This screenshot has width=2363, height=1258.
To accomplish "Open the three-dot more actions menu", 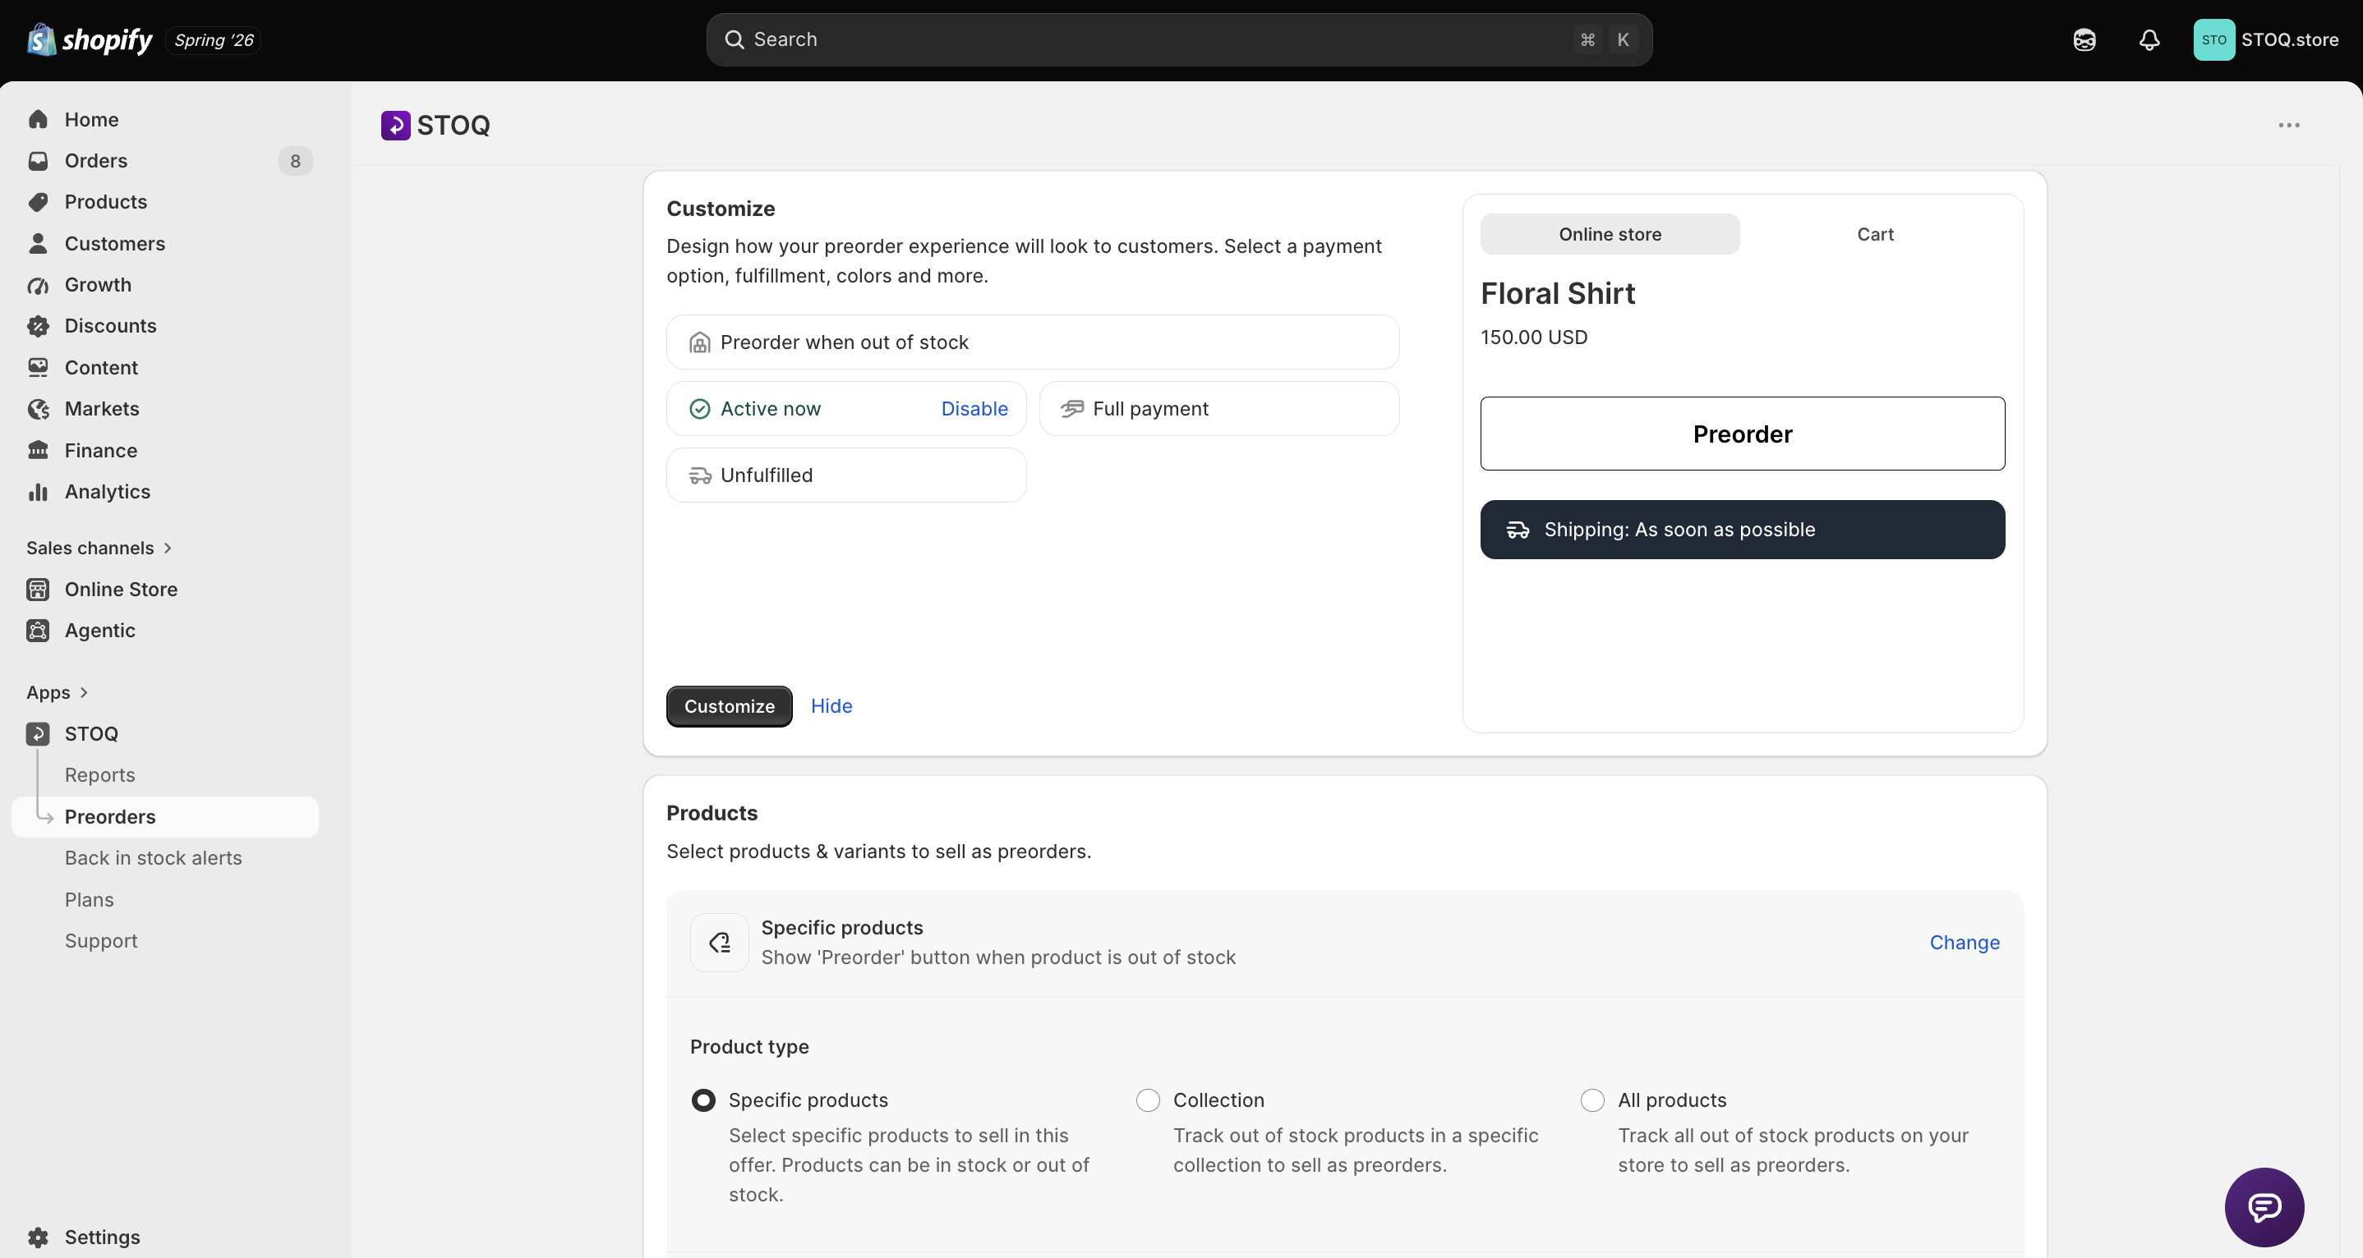I will [2289, 125].
